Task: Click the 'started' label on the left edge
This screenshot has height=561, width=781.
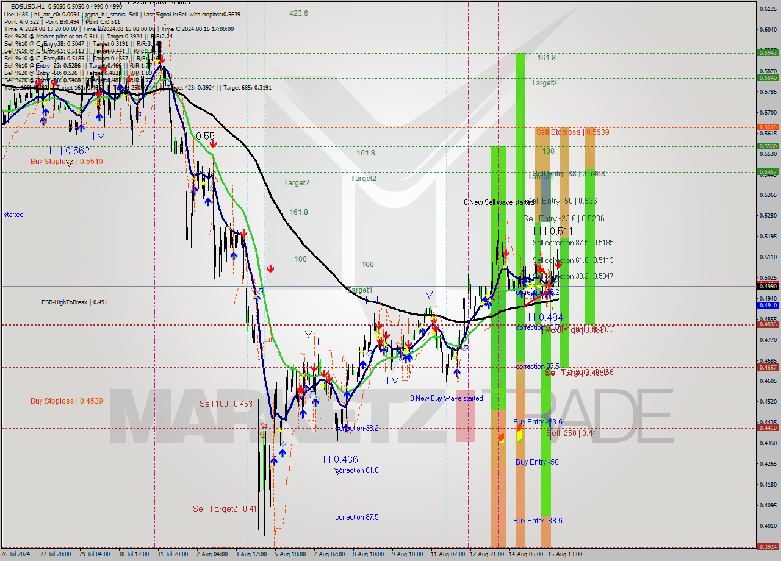Action: coord(13,215)
